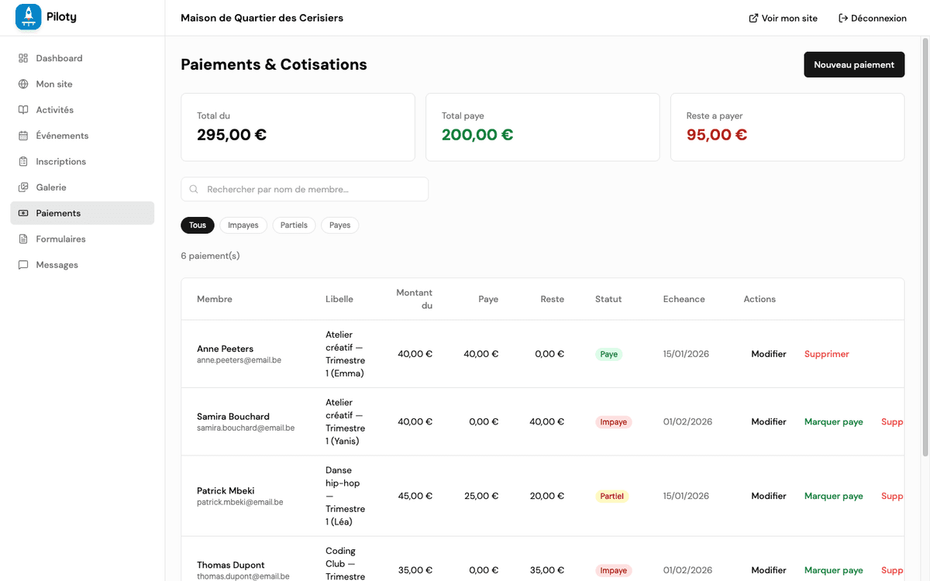Activate the Payes filter
The width and height of the screenshot is (930, 581).
(339, 225)
